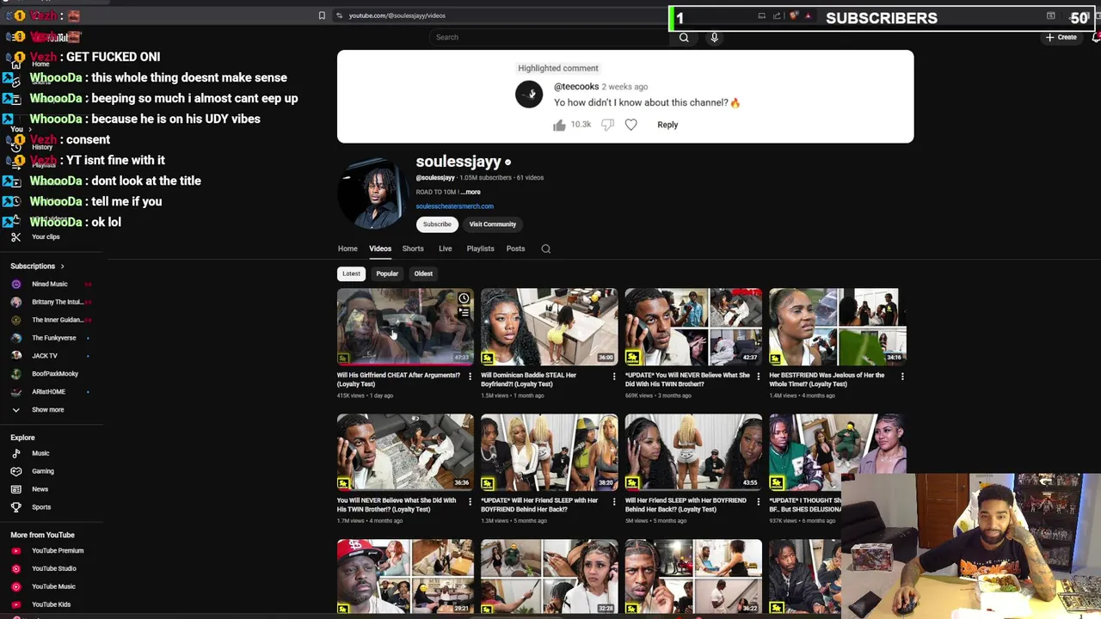Focus the YouTube search input field

(x=550, y=37)
